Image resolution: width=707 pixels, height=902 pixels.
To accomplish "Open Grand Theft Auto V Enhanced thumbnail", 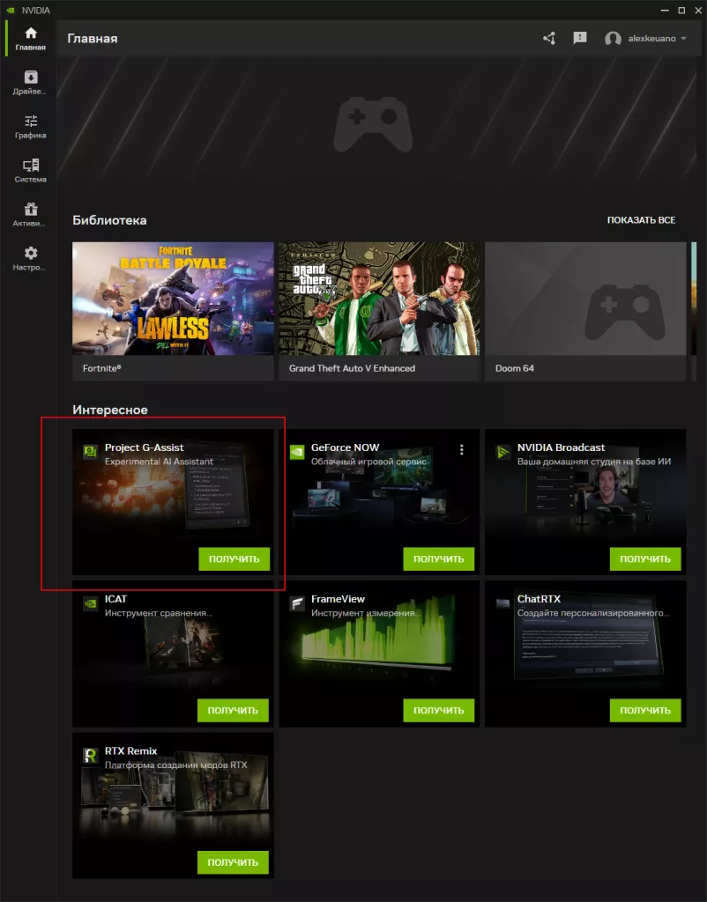I will (x=379, y=299).
